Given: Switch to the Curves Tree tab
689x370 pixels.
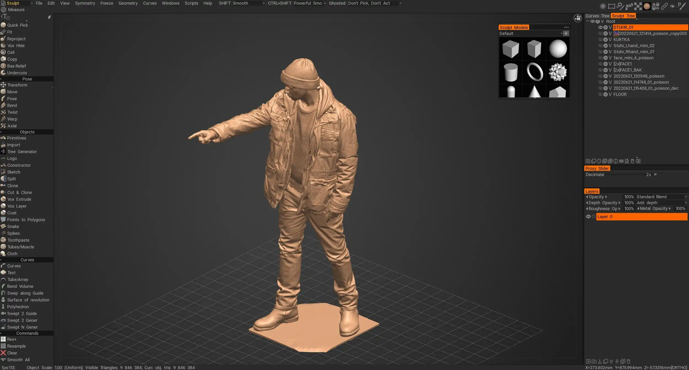Looking at the screenshot, I should (597, 16).
